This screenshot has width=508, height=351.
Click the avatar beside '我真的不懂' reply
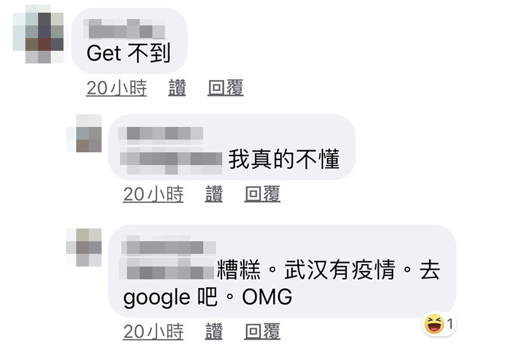pos(84,133)
